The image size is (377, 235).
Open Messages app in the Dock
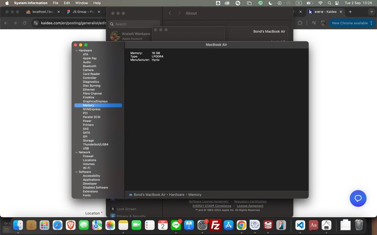pyautogui.click(x=83, y=225)
